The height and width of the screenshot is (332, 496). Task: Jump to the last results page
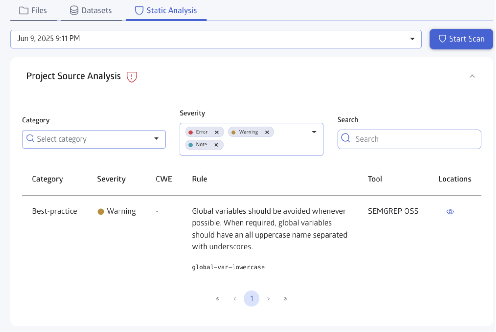pyautogui.click(x=285, y=299)
